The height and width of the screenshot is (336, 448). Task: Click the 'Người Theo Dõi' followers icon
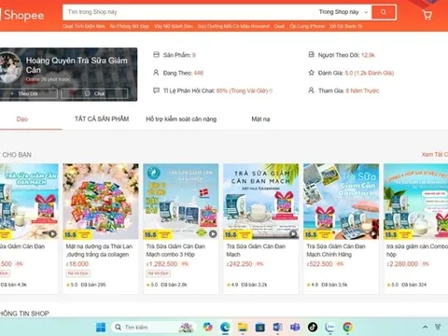tap(311, 55)
